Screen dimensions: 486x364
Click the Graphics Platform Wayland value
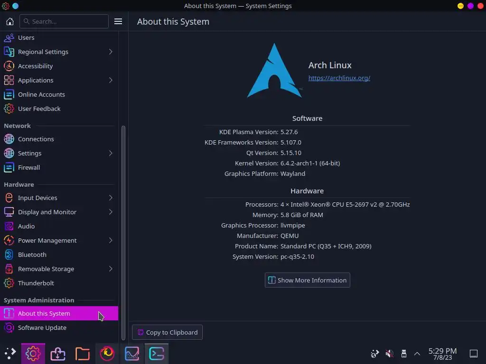coord(292,174)
